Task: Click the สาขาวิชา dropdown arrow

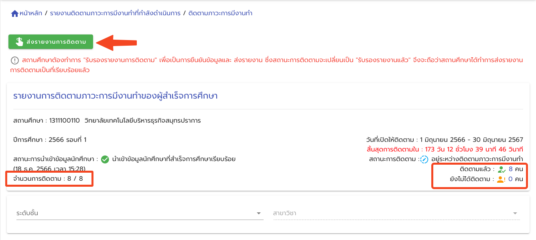Action: [515, 214]
